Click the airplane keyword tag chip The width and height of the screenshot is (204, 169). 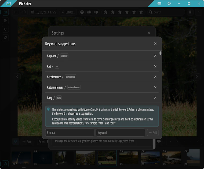pyautogui.click(x=64, y=56)
